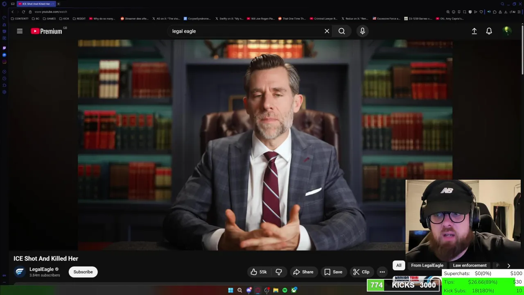
Task: Open the 'Streamer dies afte...' bookmark
Action: [134, 18]
